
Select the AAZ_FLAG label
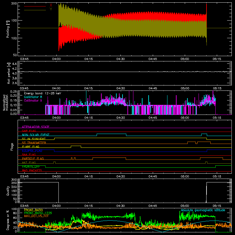point(29,162)
